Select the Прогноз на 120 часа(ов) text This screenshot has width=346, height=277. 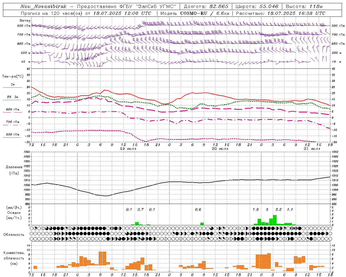click(52, 13)
